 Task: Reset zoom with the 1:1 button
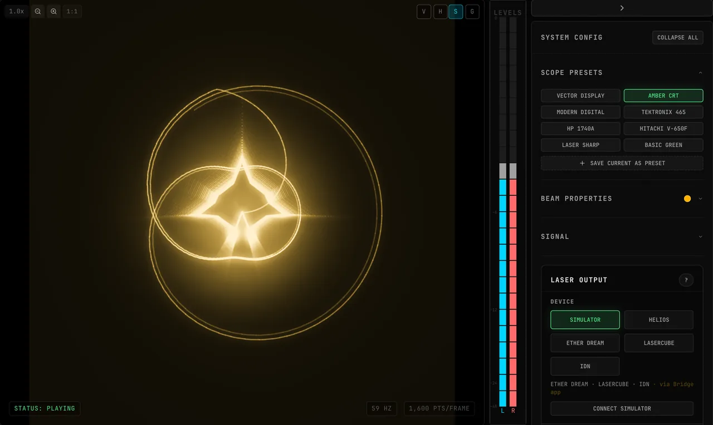pos(72,11)
